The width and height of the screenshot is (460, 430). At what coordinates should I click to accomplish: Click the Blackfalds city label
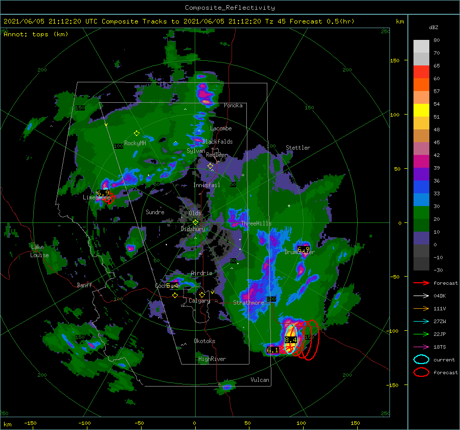[217, 142]
